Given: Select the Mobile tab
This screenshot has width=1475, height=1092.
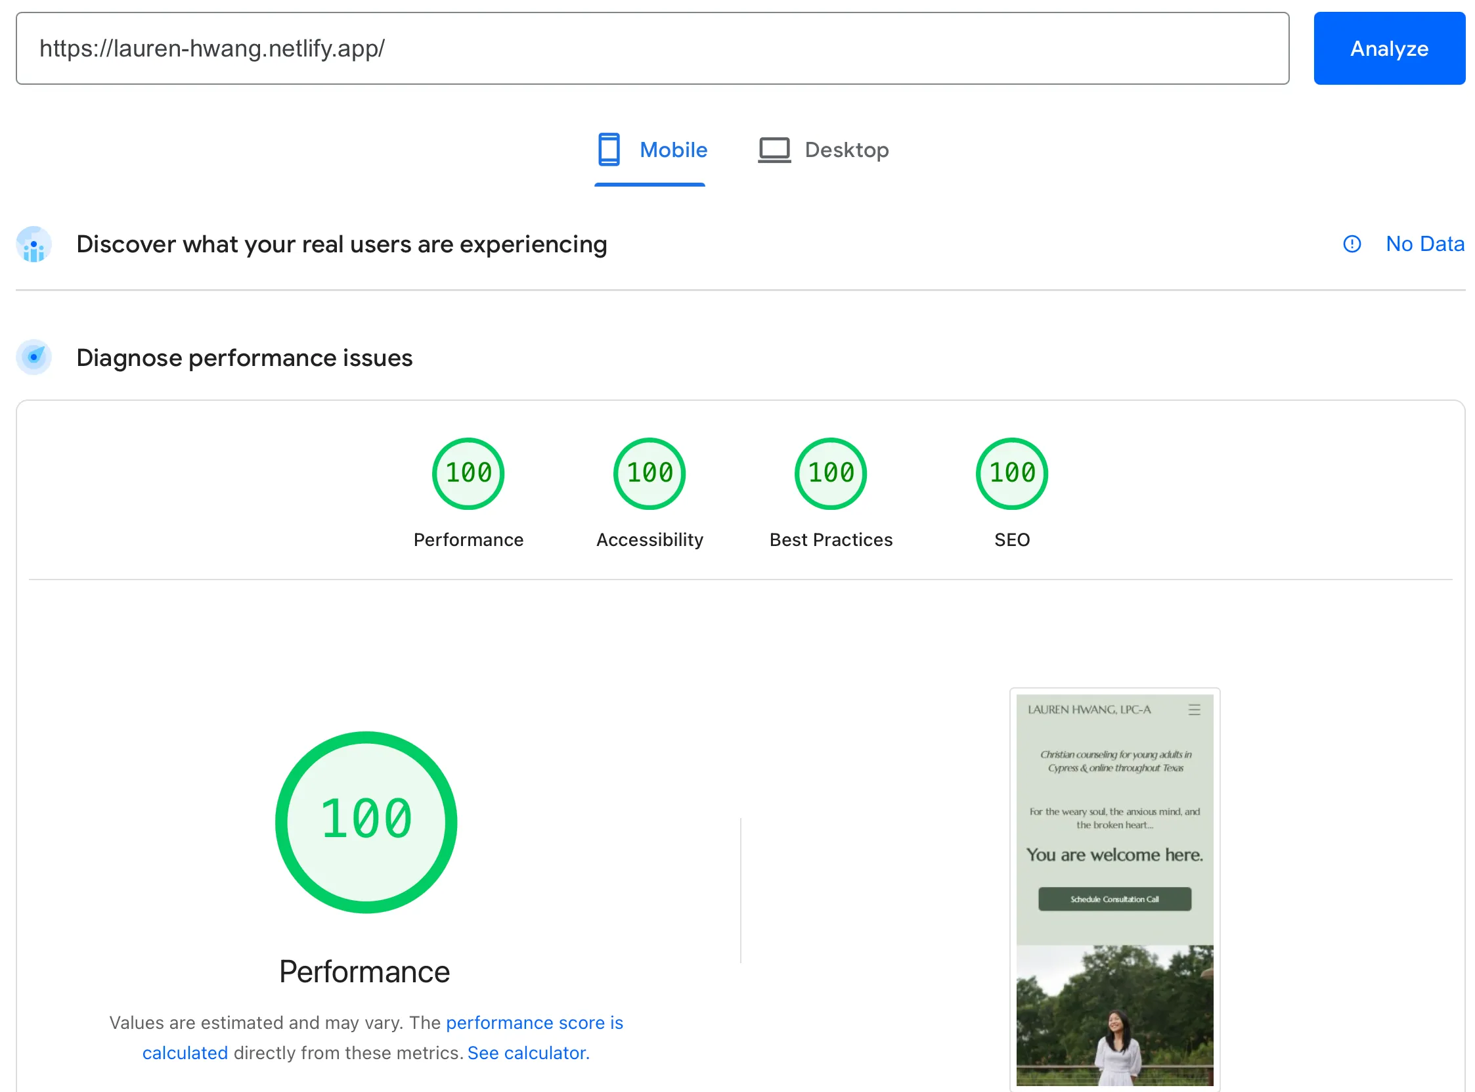Looking at the screenshot, I should point(672,149).
